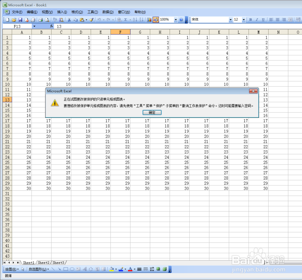Insert WordArt from Drawing toolbar
This screenshot has height=280, width=302.
(x=85, y=269)
